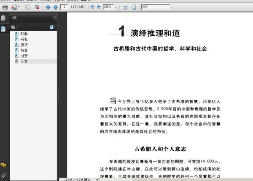Open the bookmark options gear dropdown
Image resolution: width=253 pixels, height=181 pixels.
14,27
